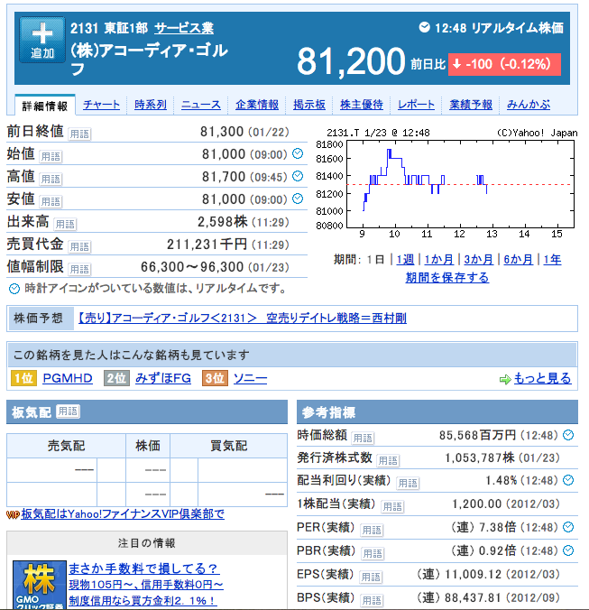Click the もっと見る link
The width and height of the screenshot is (589, 610).
tap(542, 378)
